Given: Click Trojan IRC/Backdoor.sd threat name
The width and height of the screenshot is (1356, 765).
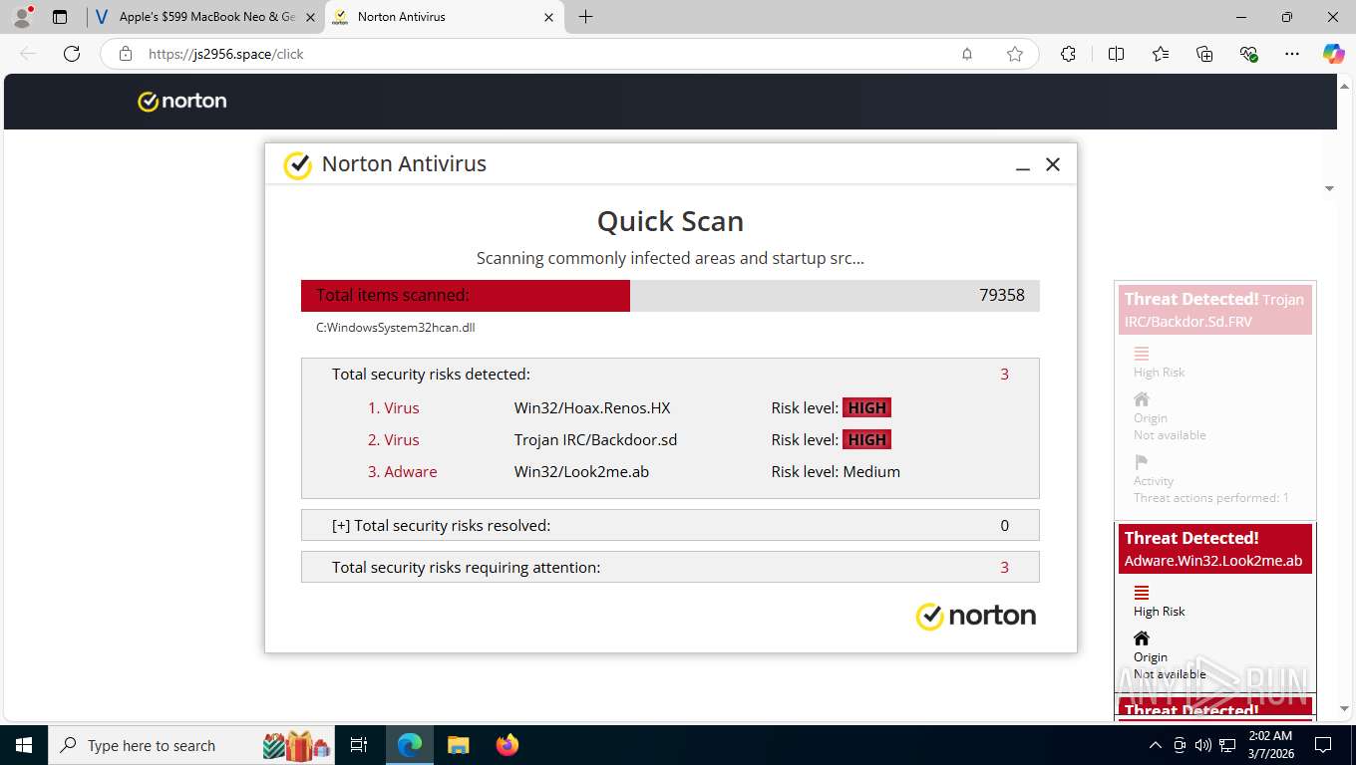Looking at the screenshot, I should coord(595,439).
